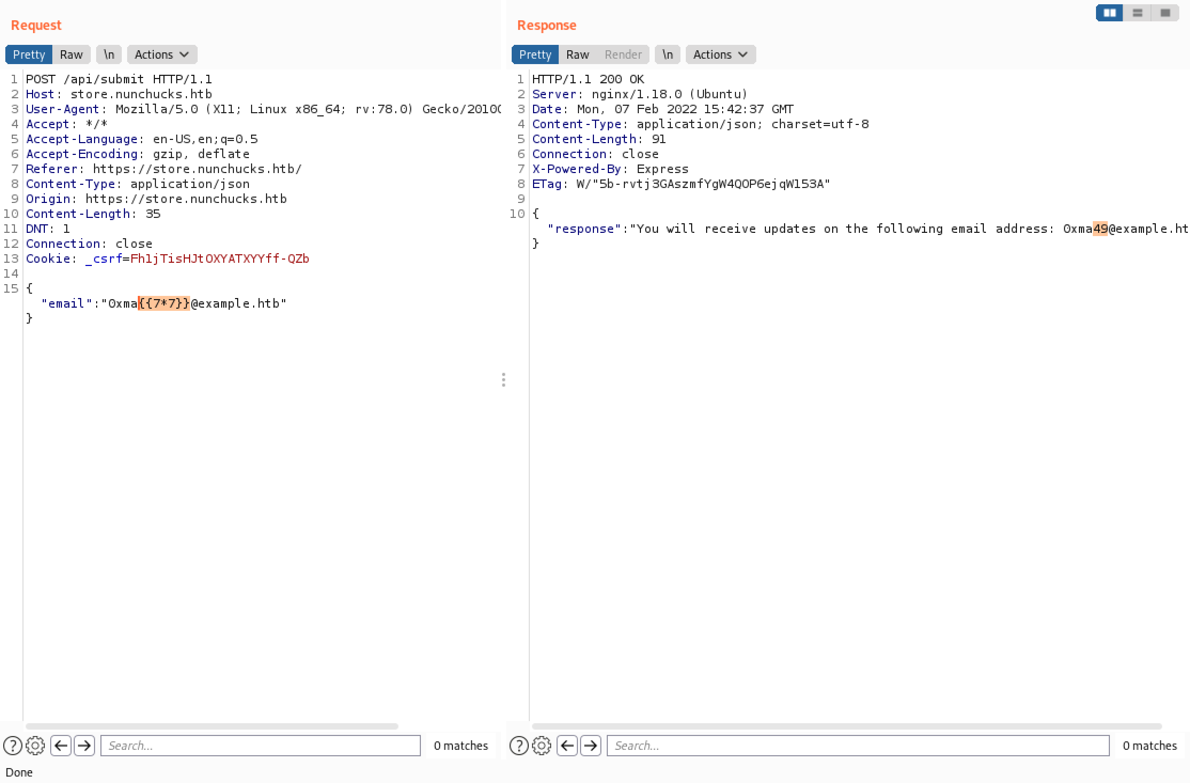Switch Request view to Raw tab
This screenshot has width=1190, height=783.
pyautogui.click(x=72, y=54)
